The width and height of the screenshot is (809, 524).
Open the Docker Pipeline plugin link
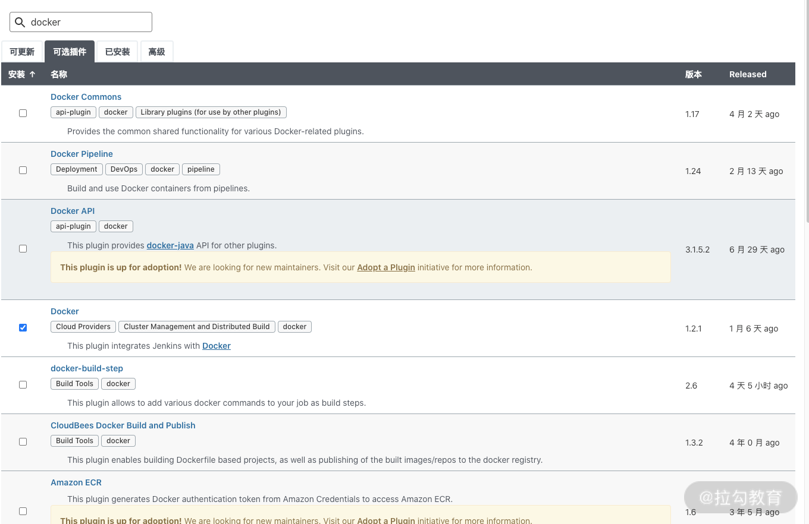click(x=81, y=154)
